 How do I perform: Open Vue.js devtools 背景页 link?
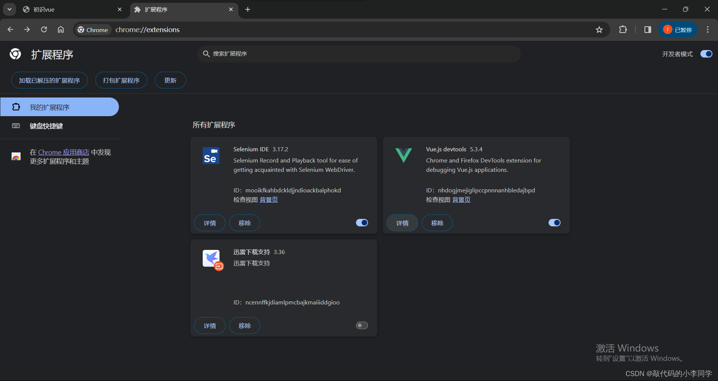(x=461, y=200)
